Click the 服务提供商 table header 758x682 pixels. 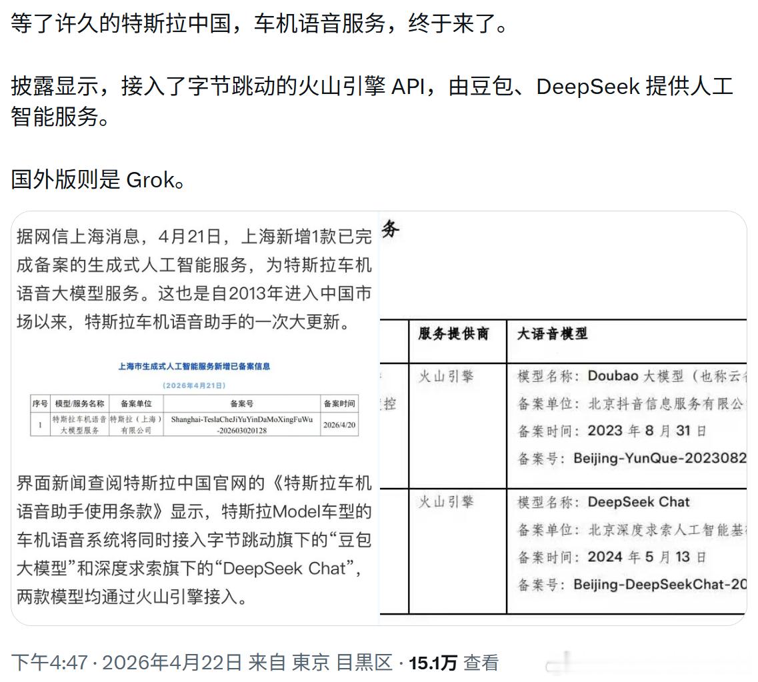tap(453, 334)
